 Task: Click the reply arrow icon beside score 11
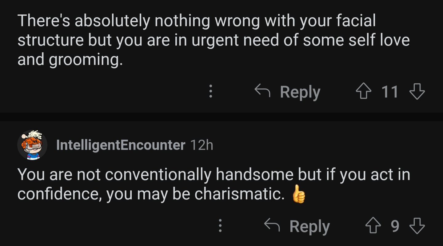click(x=262, y=90)
